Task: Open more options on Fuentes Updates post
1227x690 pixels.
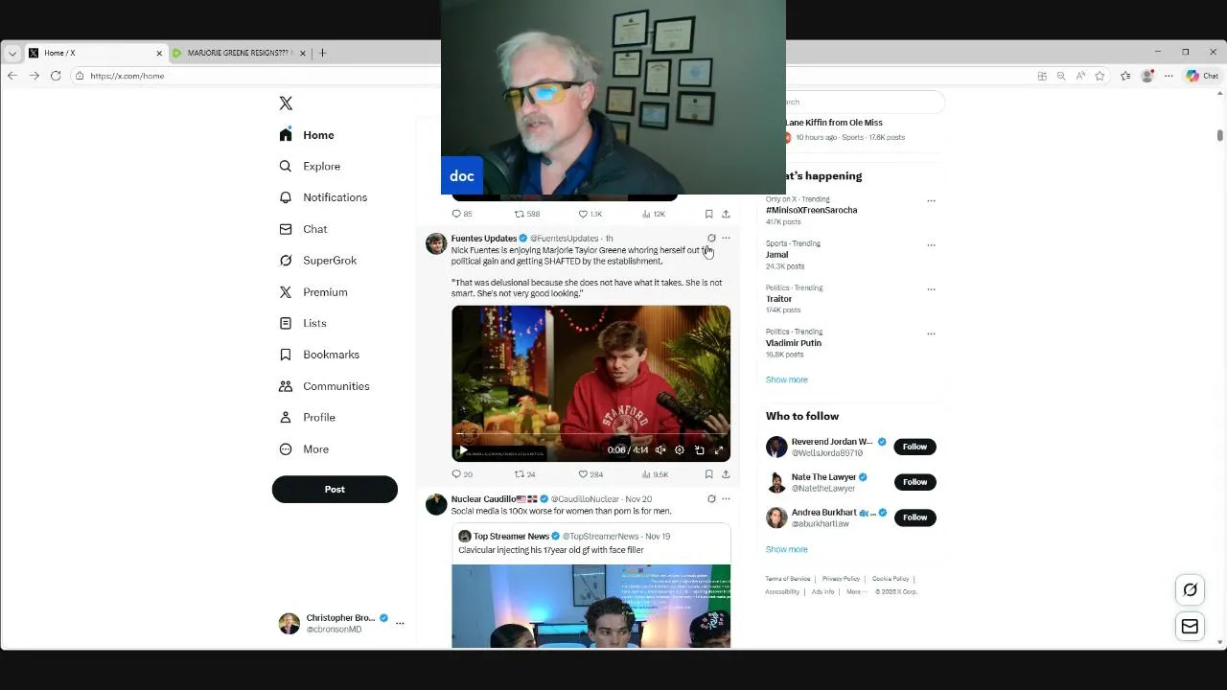Action: click(726, 238)
